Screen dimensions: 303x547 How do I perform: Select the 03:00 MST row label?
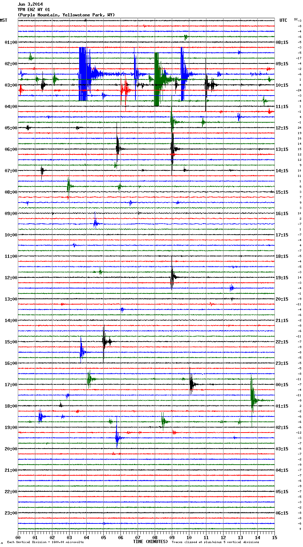[11, 85]
